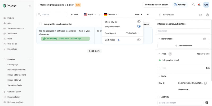The image size is (212, 106).
Task: Open Key Details settings gear
Action: click(x=207, y=15)
